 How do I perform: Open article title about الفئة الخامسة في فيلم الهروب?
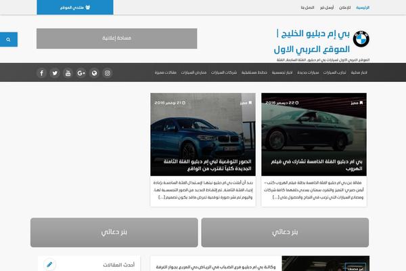pyautogui.click(x=317, y=165)
